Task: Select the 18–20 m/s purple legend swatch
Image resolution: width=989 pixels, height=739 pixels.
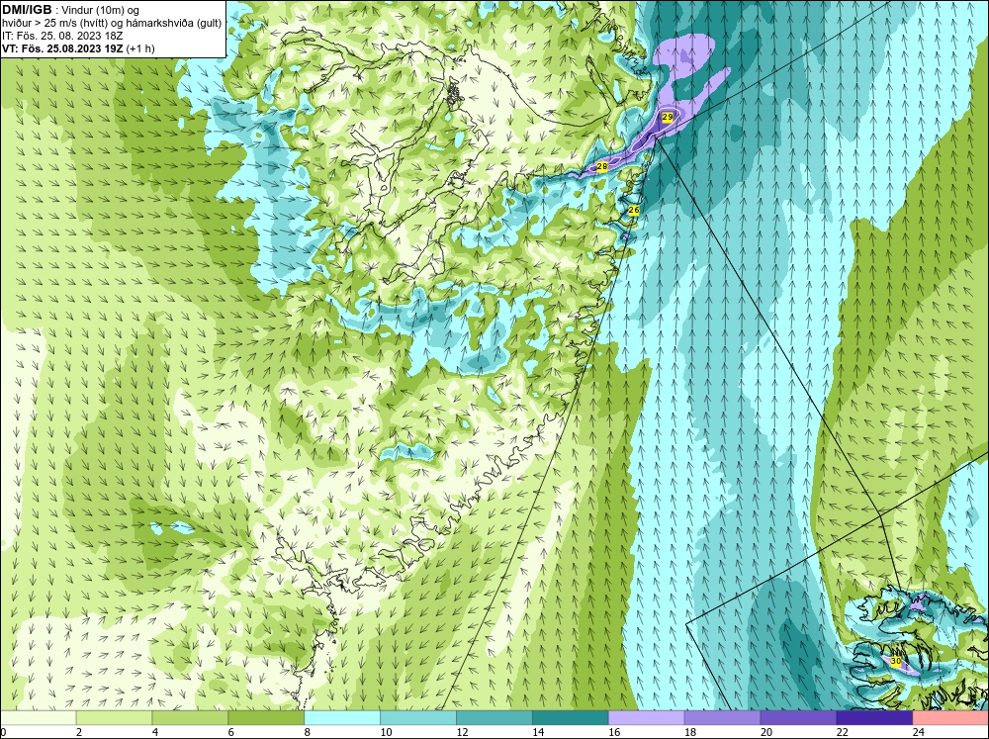Action: pos(722,718)
